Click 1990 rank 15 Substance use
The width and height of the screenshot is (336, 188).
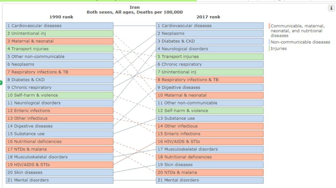click(x=60, y=134)
